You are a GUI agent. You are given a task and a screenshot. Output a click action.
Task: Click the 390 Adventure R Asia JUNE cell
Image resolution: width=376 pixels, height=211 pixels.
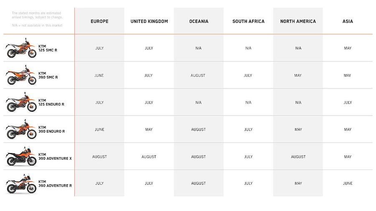click(x=348, y=183)
